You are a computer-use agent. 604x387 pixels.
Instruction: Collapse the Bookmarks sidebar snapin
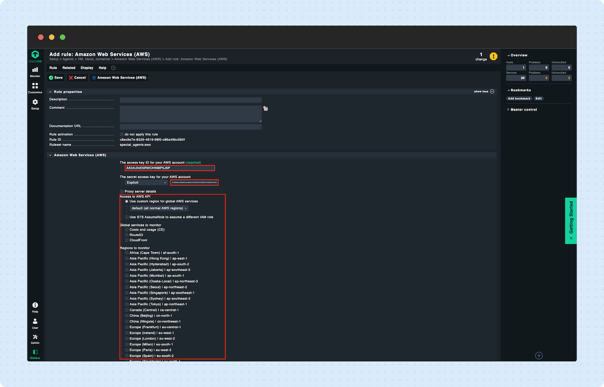509,90
